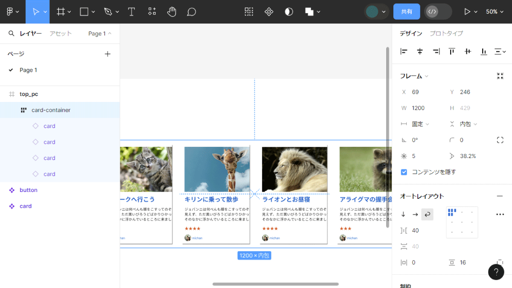Toggle Dev Mode switch

(438, 12)
